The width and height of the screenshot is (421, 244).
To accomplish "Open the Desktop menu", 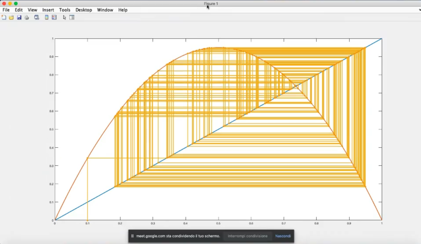I will 84,10.
